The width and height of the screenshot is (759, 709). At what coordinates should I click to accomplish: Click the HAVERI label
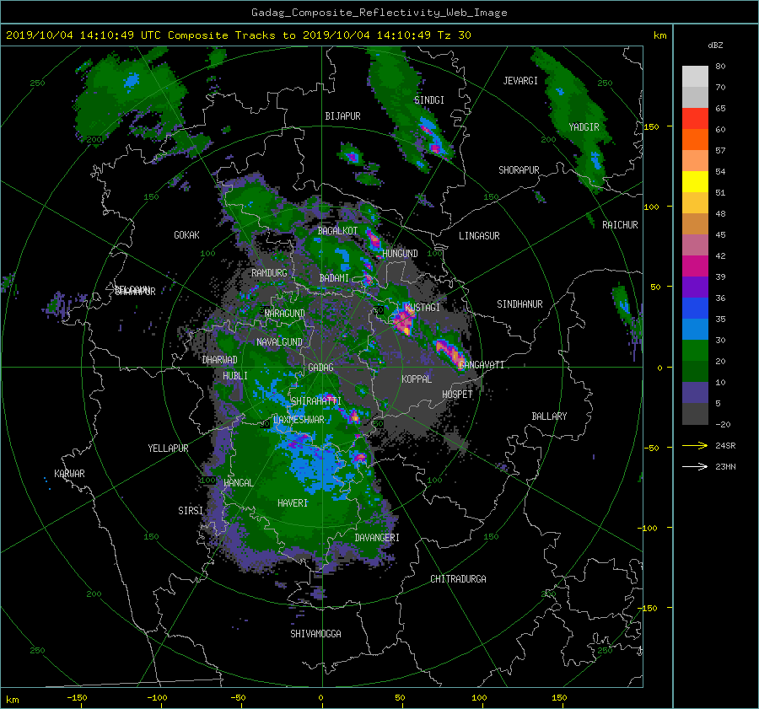(x=293, y=503)
